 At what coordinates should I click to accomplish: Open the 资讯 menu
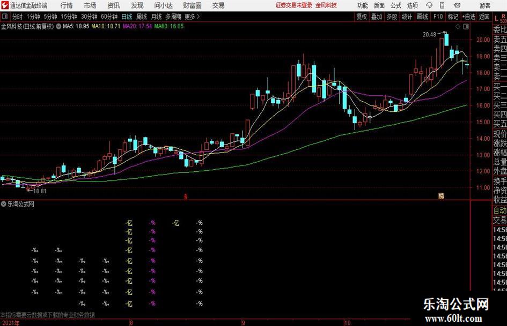114,5
